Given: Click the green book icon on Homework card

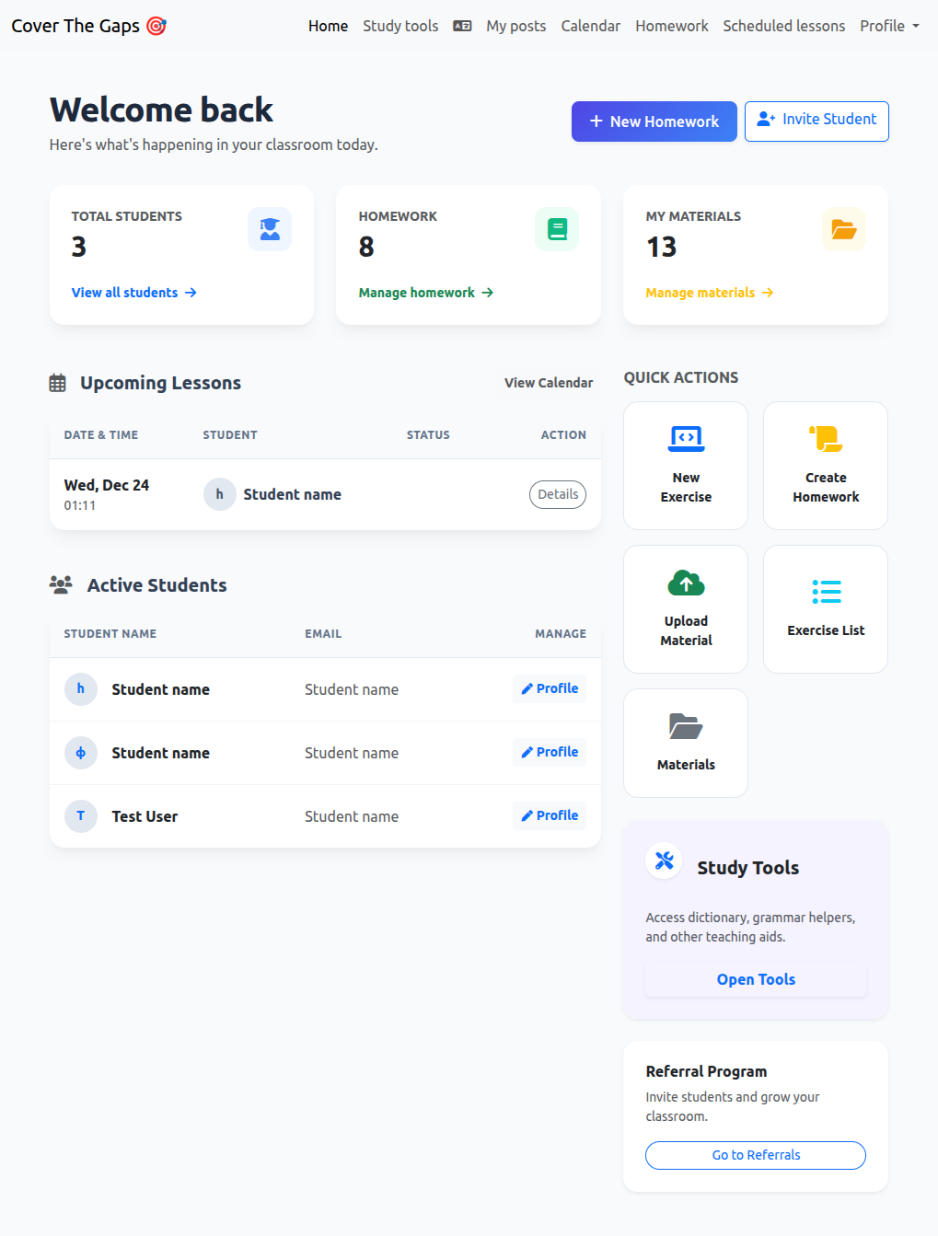Looking at the screenshot, I should (x=556, y=229).
